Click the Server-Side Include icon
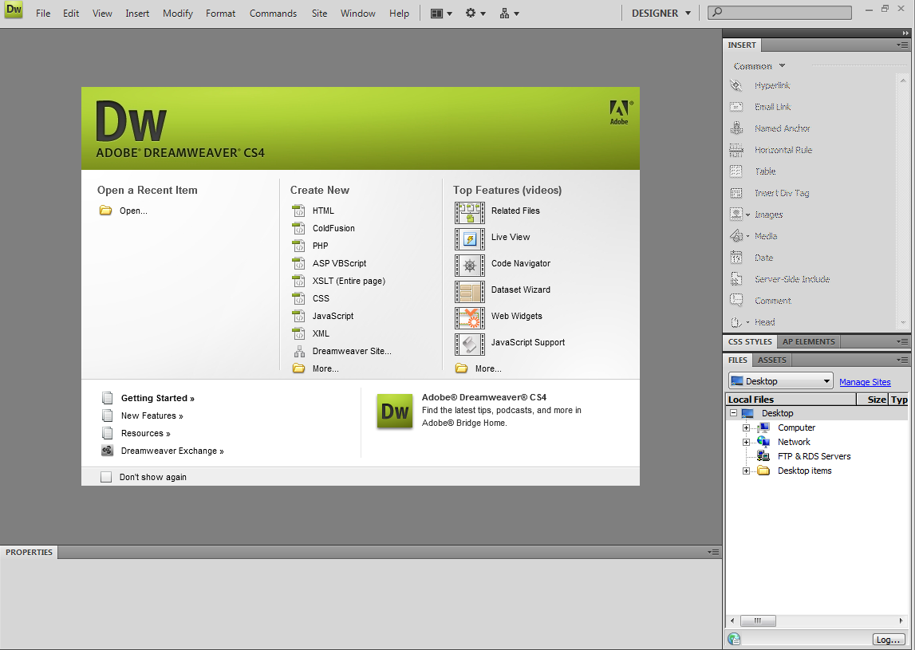Viewport: 915px width, 650px height. coord(736,279)
